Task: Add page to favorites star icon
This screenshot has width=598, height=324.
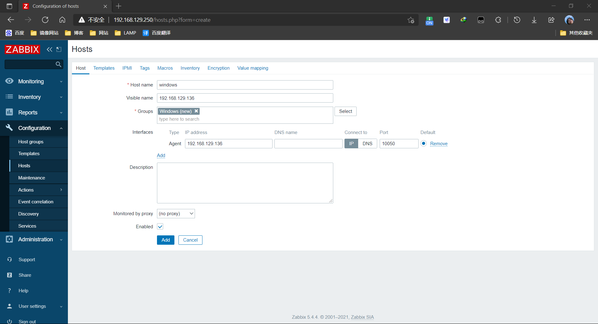Action: pyautogui.click(x=411, y=20)
